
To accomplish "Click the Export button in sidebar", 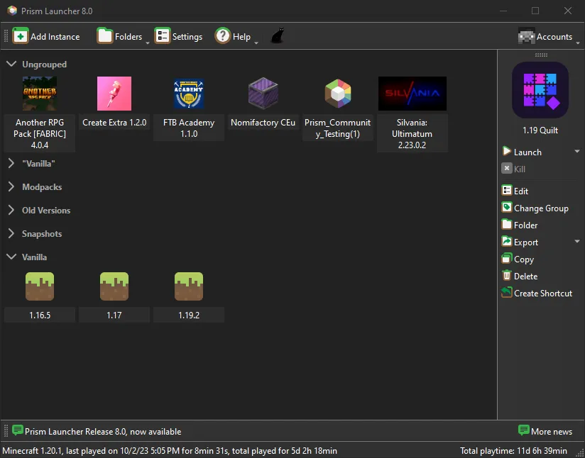I will point(520,242).
